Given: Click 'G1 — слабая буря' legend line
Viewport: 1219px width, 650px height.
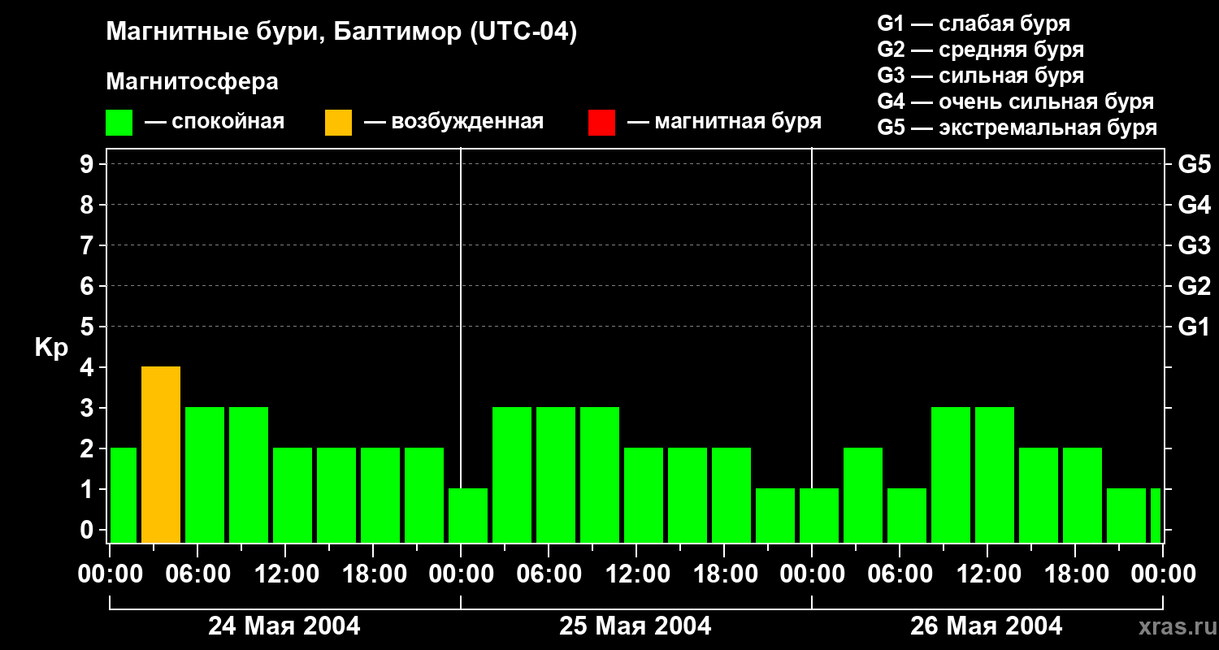Looking at the screenshot, I should (x=974, y=24).
